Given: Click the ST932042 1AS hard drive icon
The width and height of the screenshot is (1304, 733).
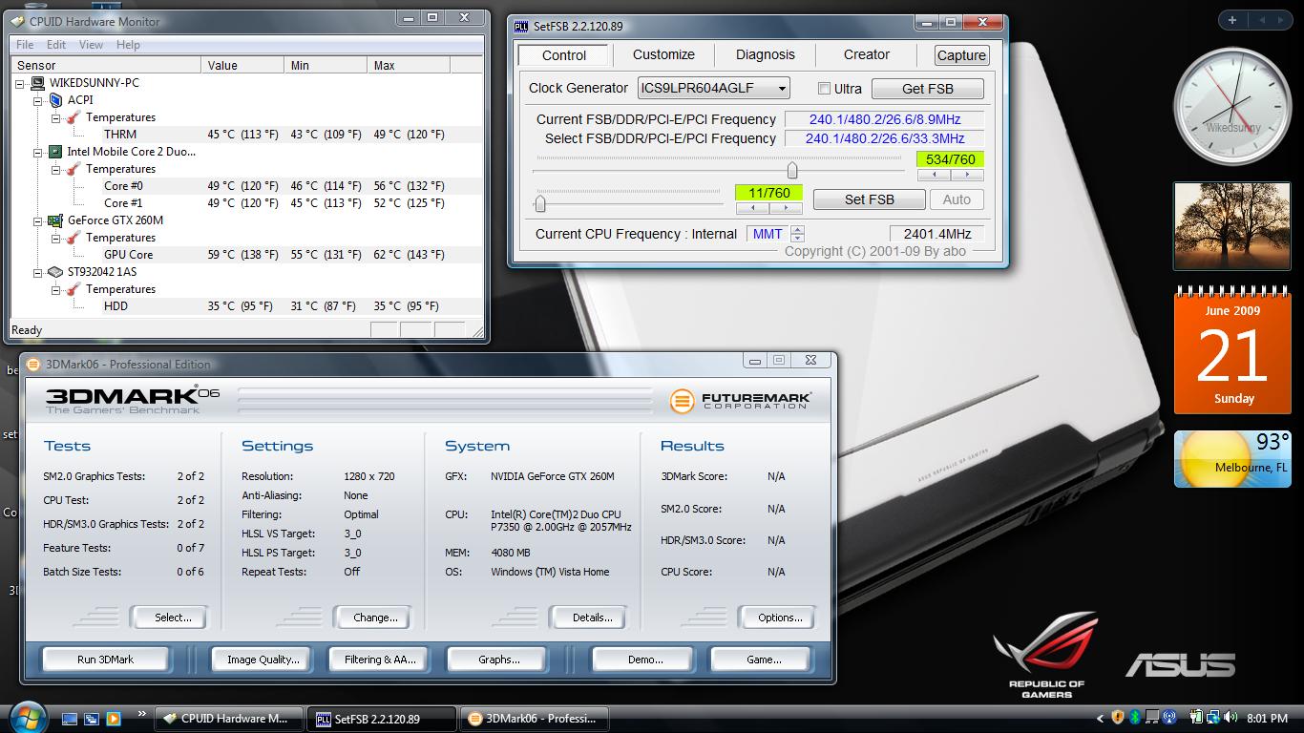Looking at the screenshot, I should point(55,272).
